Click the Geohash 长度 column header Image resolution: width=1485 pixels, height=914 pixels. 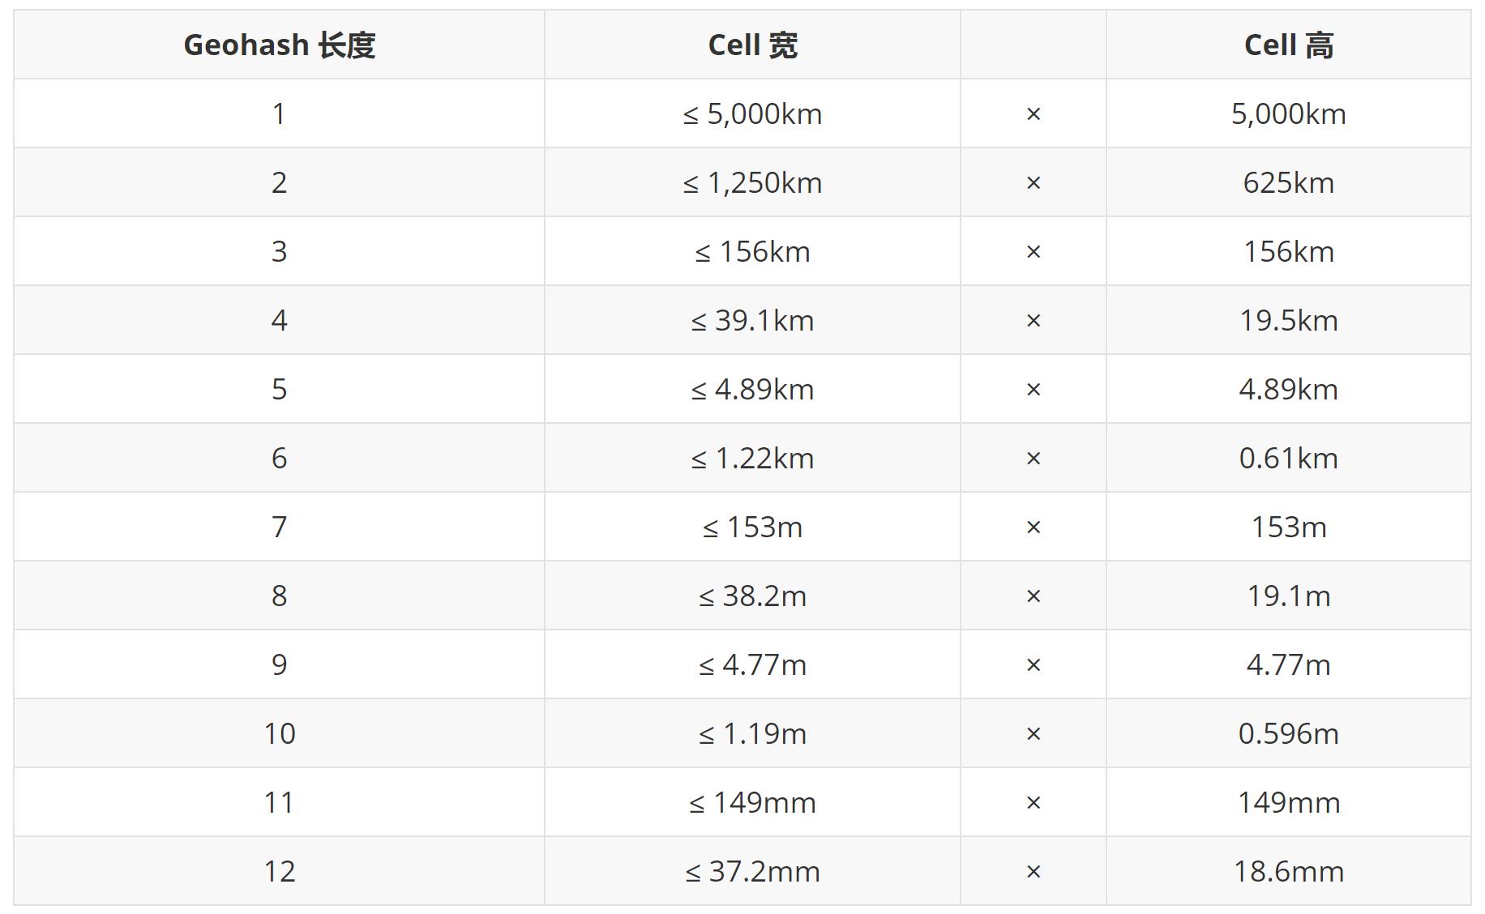tap(279, 45)
